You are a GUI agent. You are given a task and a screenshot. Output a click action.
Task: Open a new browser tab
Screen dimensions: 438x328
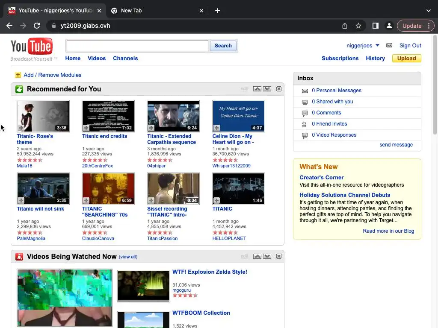[218, 11]
